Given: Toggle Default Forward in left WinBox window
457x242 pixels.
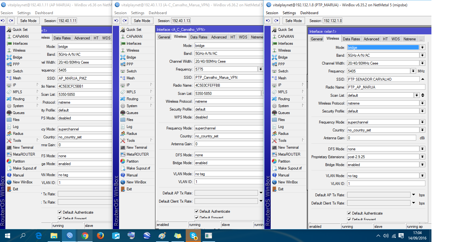Looking at the screenshot, I should pos(60,218).
